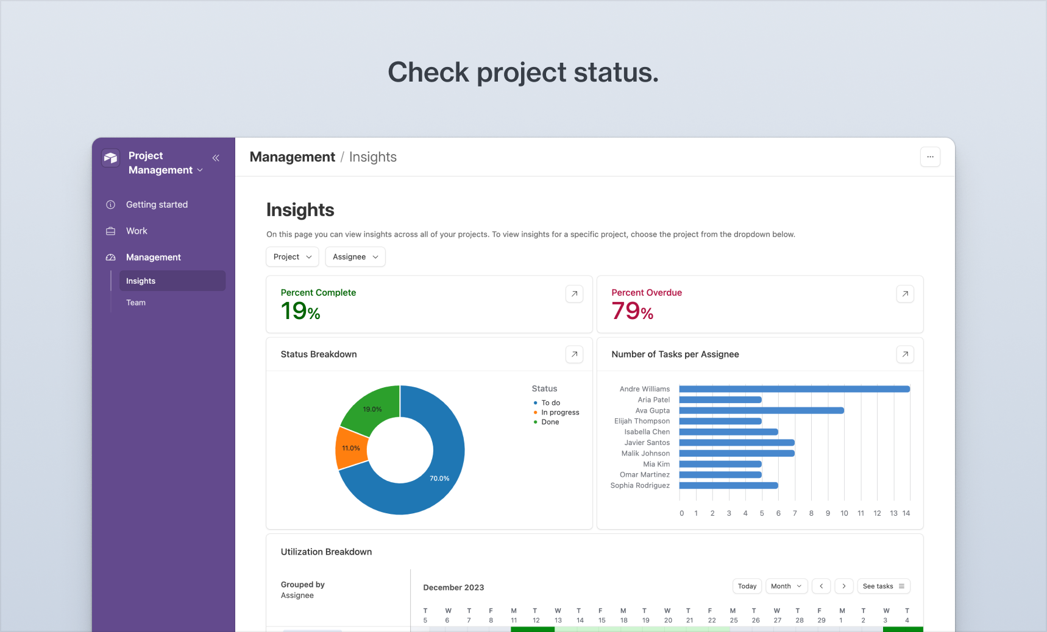
Task: Click the Project Management app logo
Action: (110, 158)
